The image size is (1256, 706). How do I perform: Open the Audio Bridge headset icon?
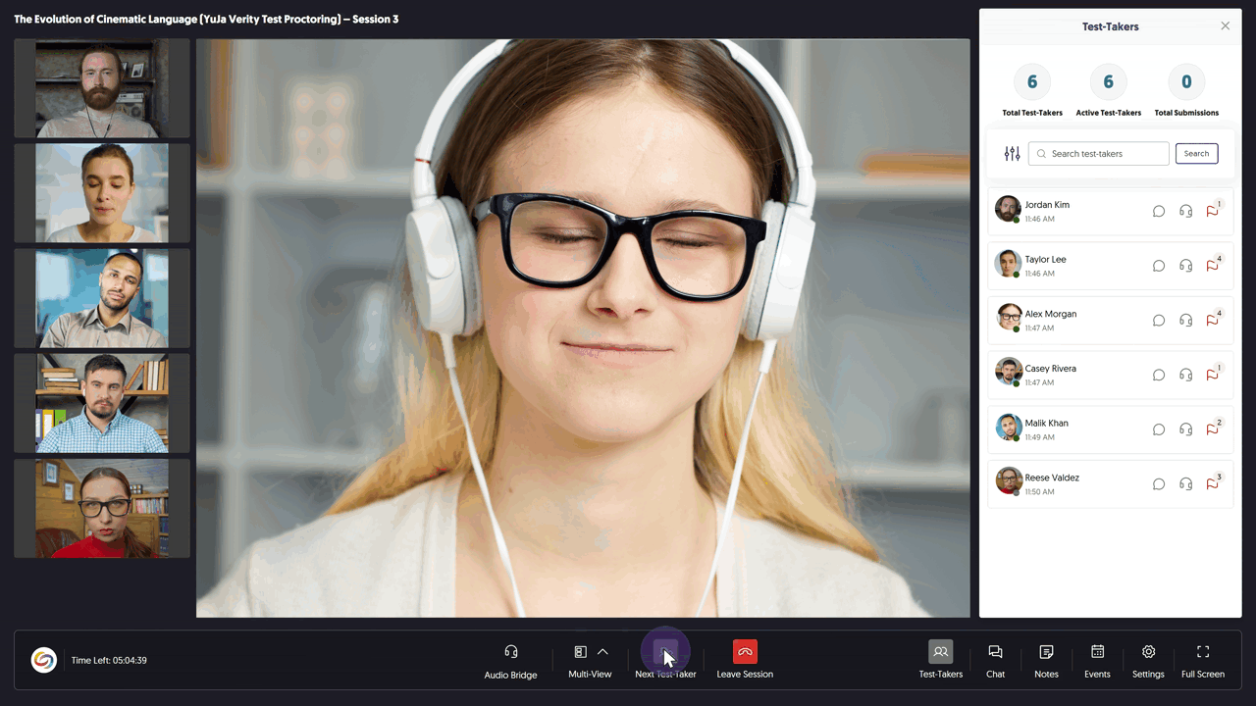pyautogui.click(x=510, y=652)
